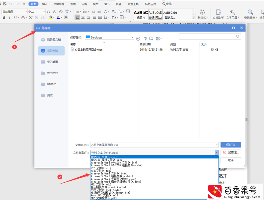Open Find and Replace tool
264x200 pixels.
click(x=250, y=14)
